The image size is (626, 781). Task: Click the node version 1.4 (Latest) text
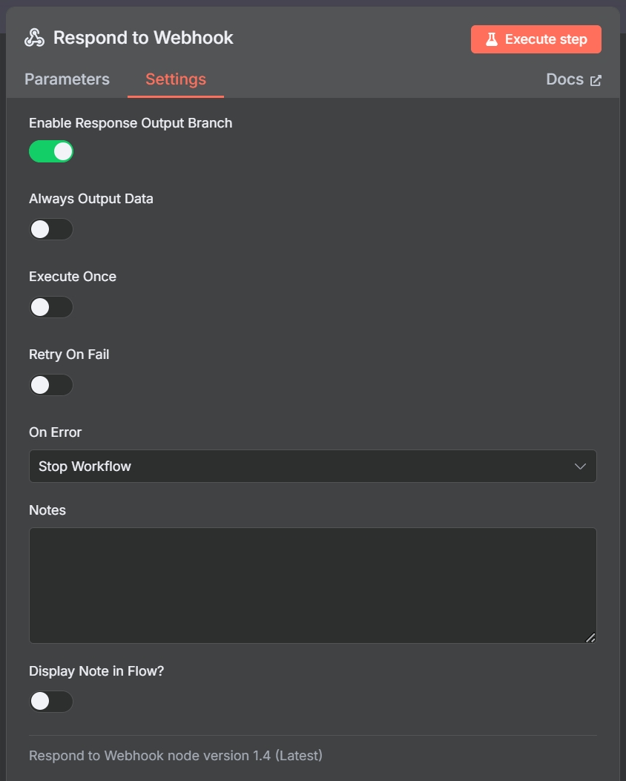[x=176, y=756]
